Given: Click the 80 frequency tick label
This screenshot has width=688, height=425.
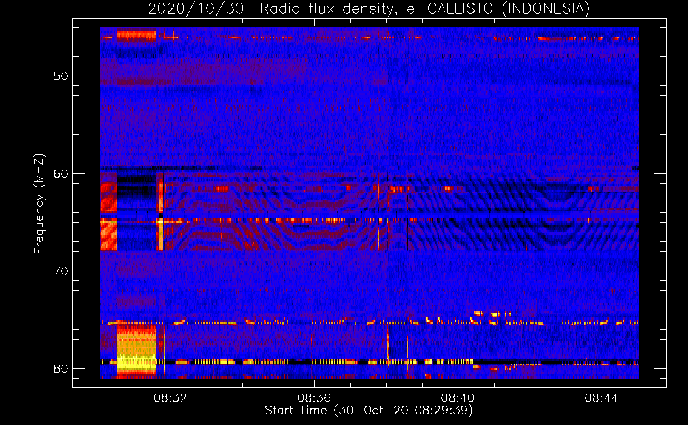Looking at the screenshot, I should tap(61, 368).
